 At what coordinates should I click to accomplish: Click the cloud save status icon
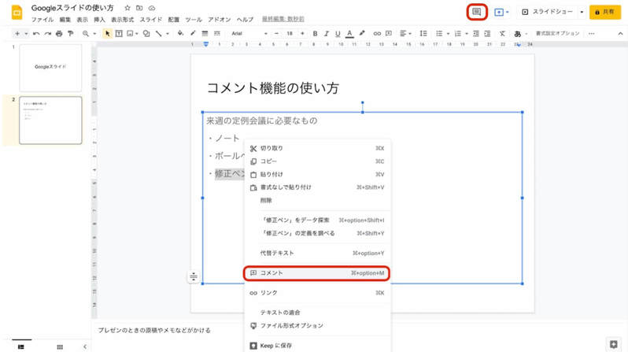tap(152, 8)
